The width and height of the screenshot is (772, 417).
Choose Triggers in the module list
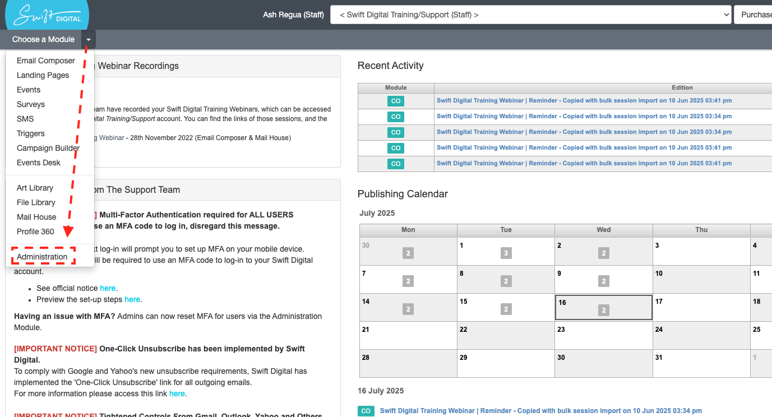(31, 133)
